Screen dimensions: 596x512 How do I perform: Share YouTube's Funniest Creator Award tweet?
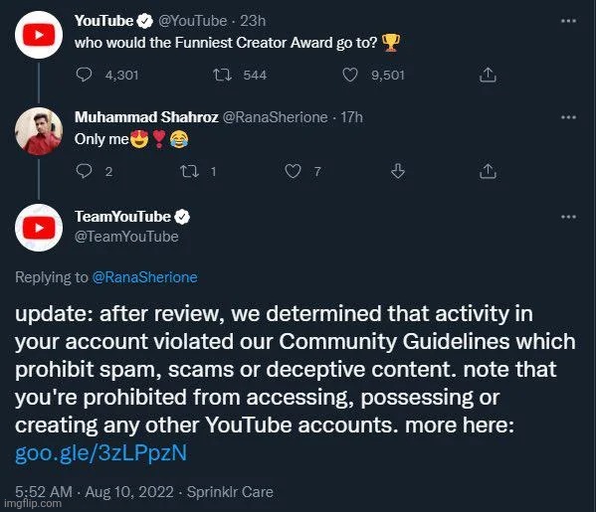[x=488, y=75]
